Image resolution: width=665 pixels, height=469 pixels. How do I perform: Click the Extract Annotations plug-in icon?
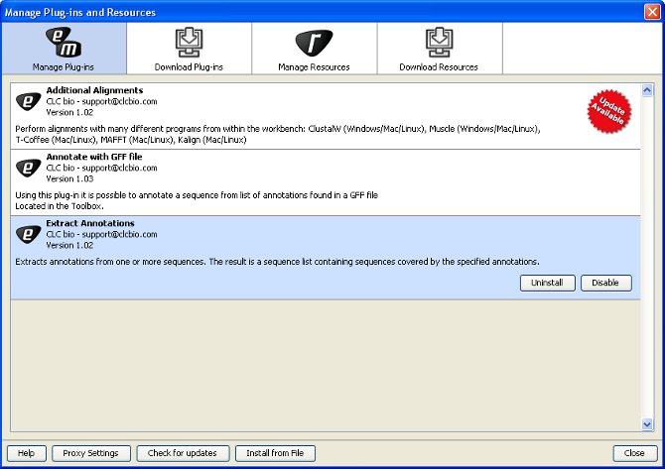[x=29, y=234]
